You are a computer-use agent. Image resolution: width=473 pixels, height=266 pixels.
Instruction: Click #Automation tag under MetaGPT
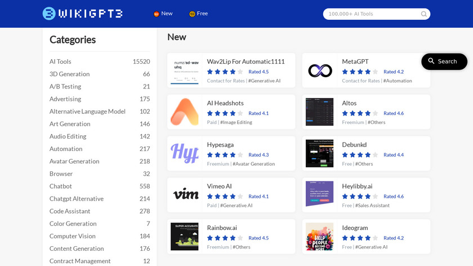(x=398, y=81)
